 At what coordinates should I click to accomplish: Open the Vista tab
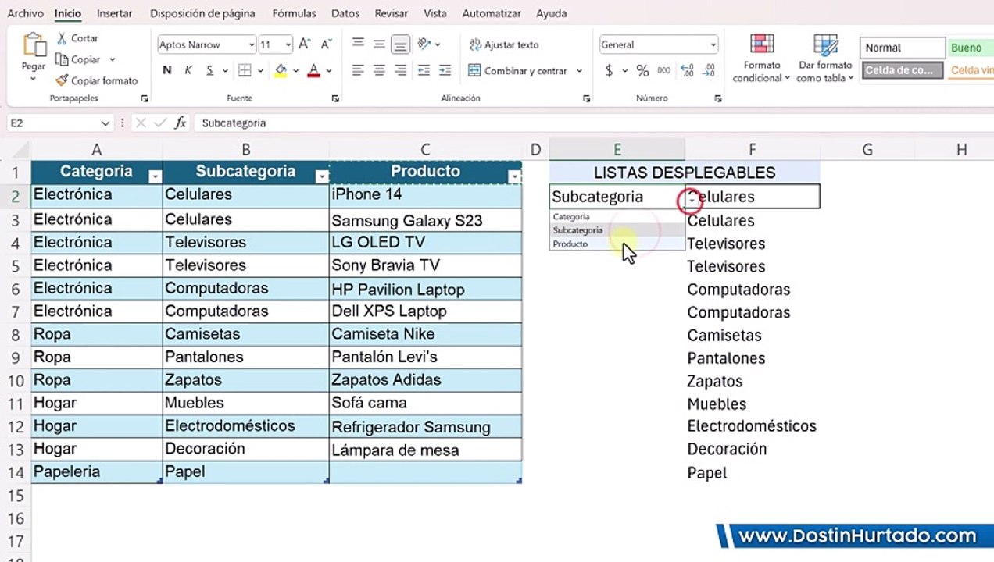pyautogui.click(x=435, y=13)
